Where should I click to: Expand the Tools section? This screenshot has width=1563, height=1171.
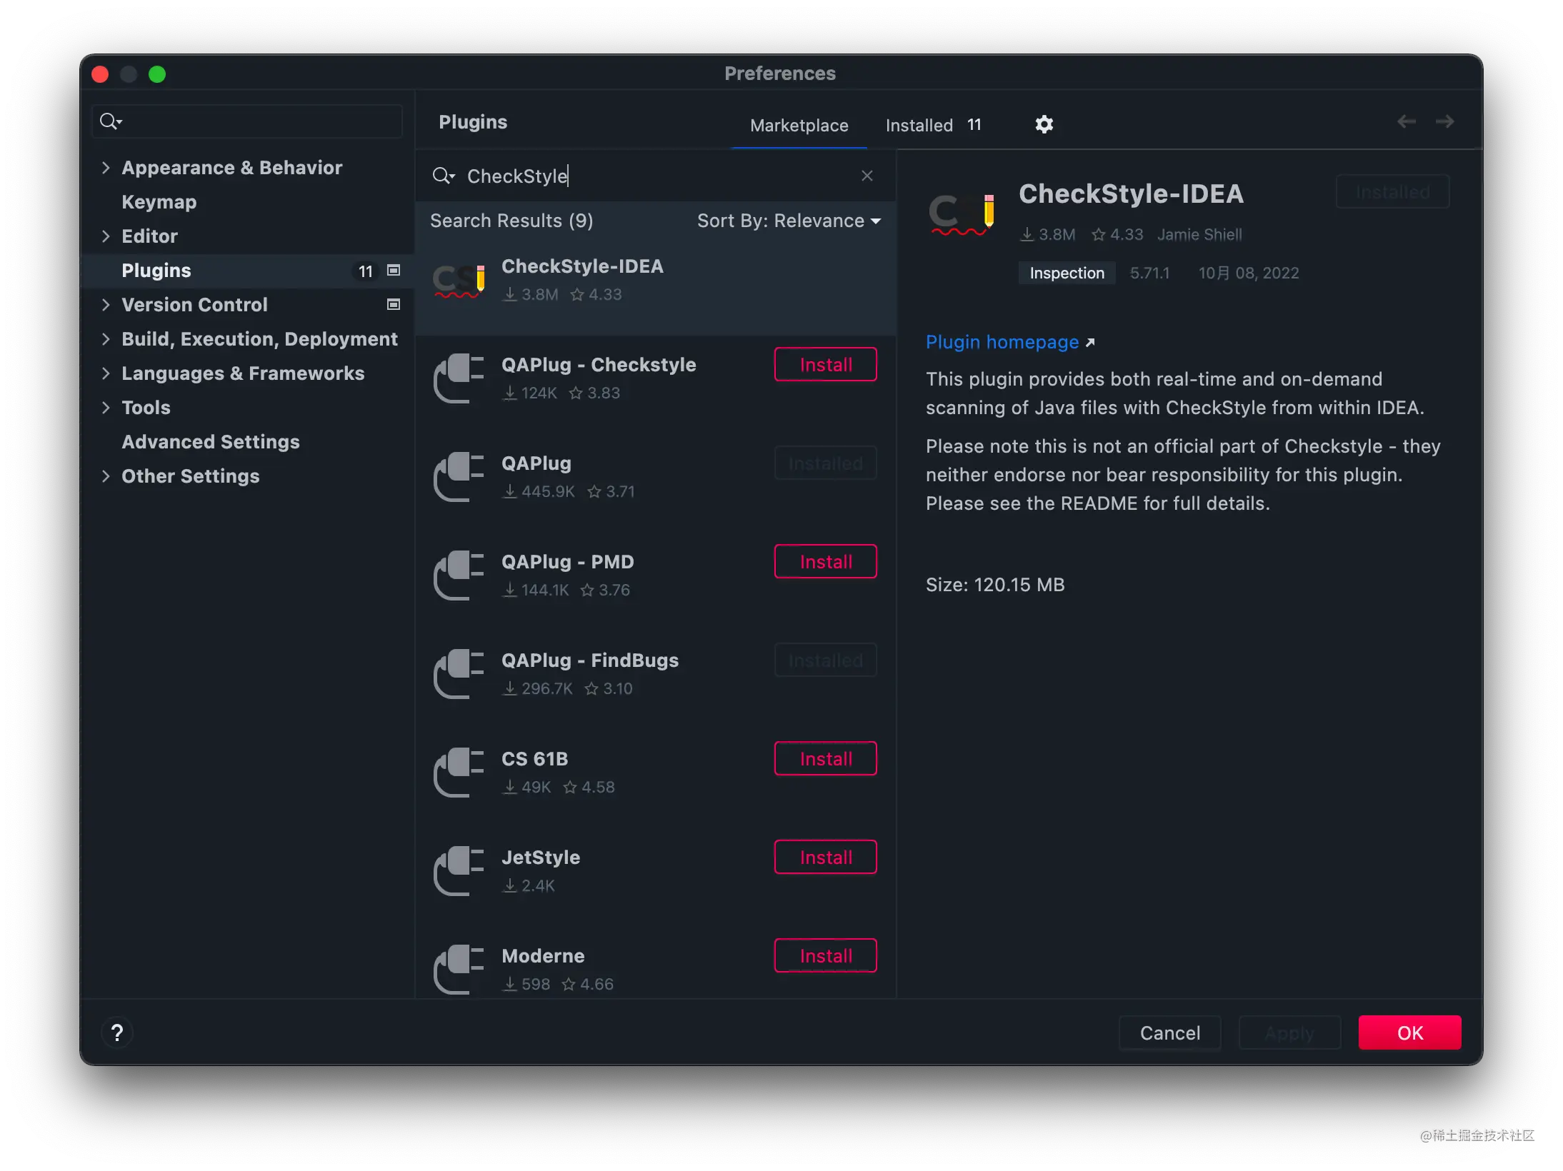106,408
